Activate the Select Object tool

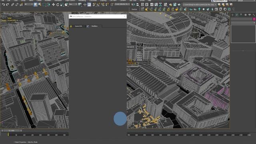36,4
